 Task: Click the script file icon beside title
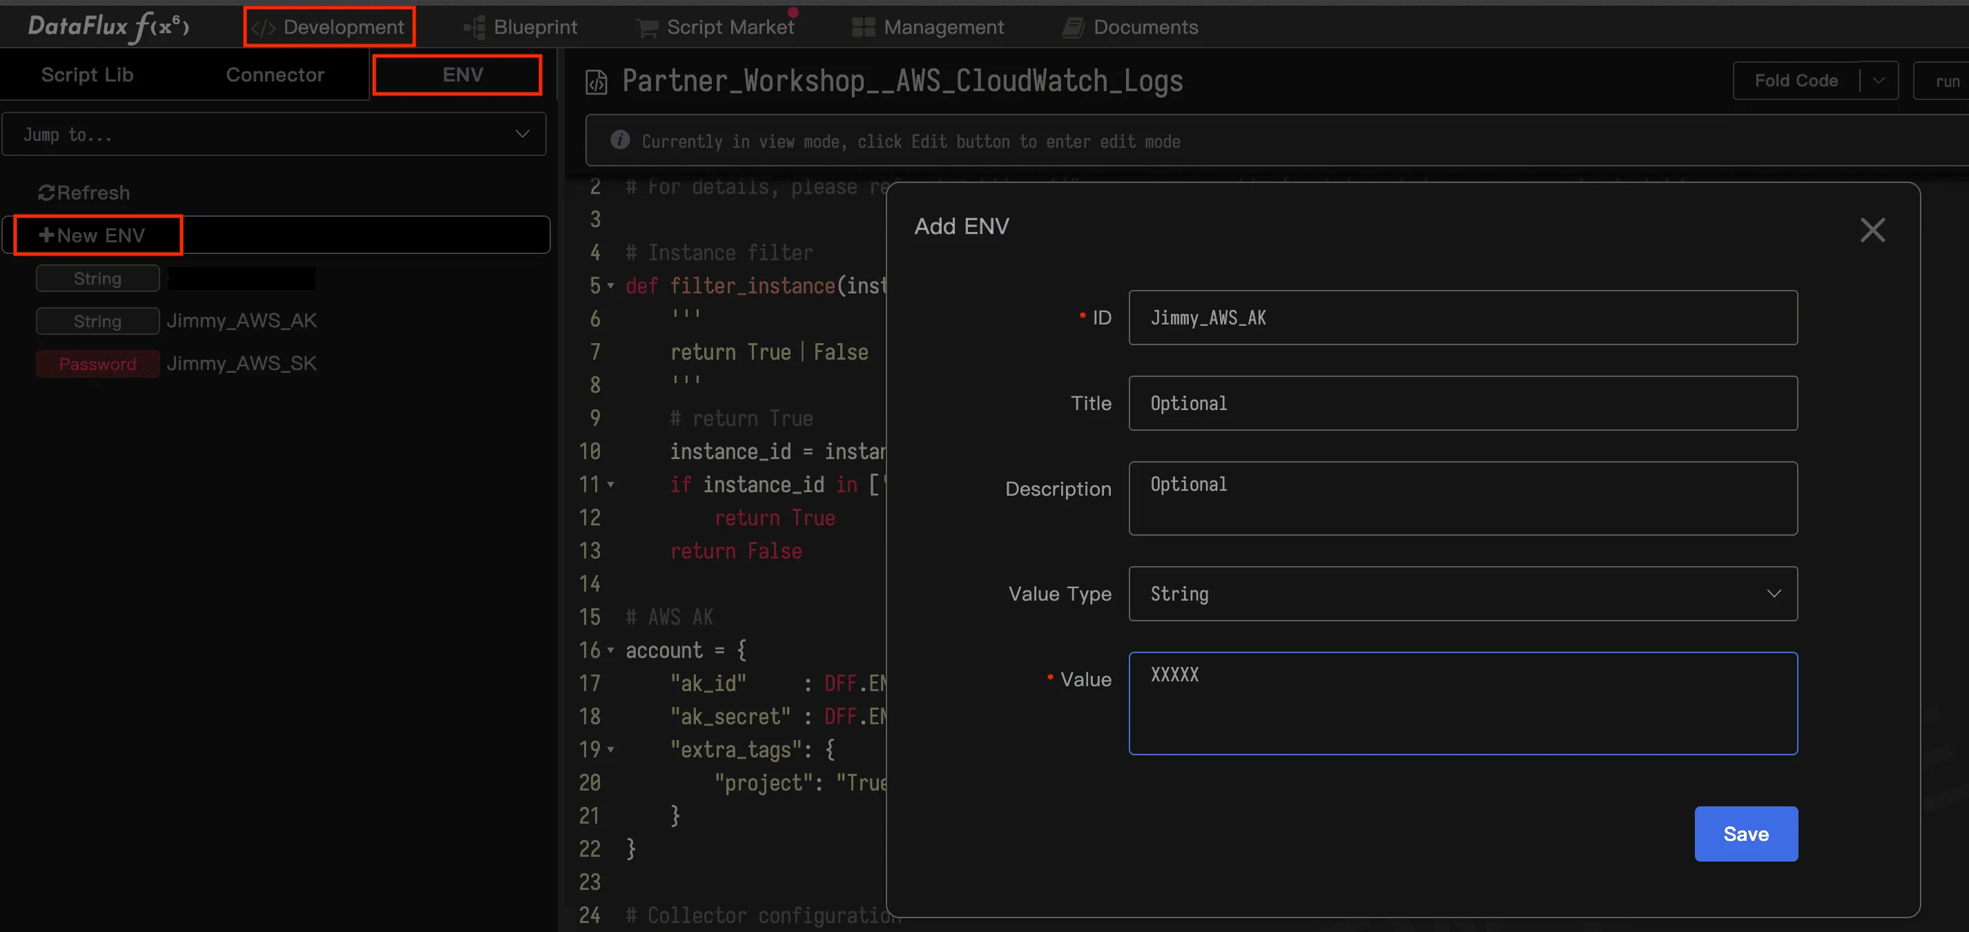(x=596, y=81)
